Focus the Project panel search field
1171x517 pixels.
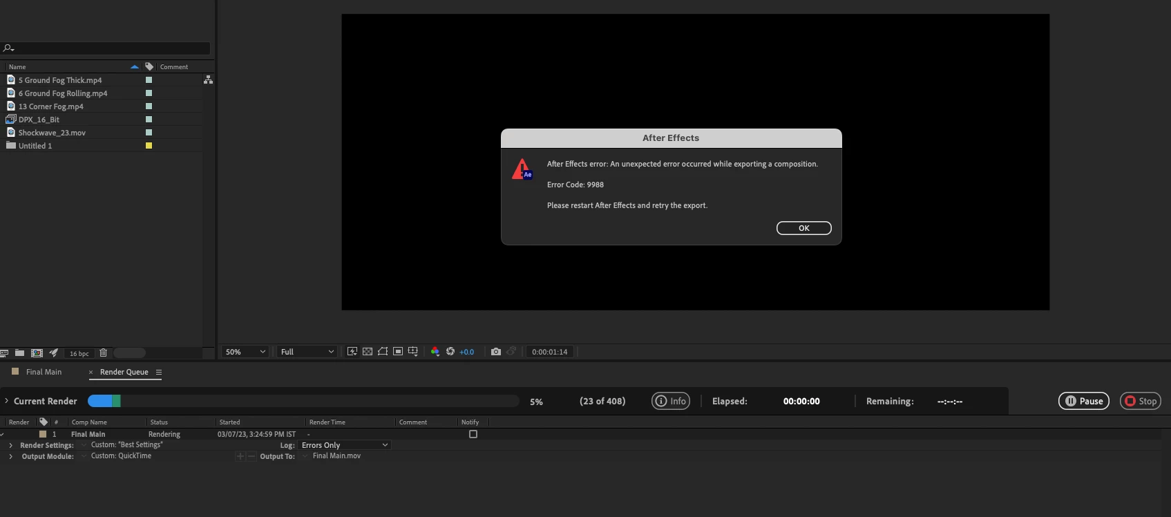[105, 48]
